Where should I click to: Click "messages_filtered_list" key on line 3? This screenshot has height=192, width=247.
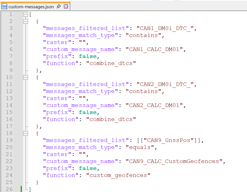86,28
